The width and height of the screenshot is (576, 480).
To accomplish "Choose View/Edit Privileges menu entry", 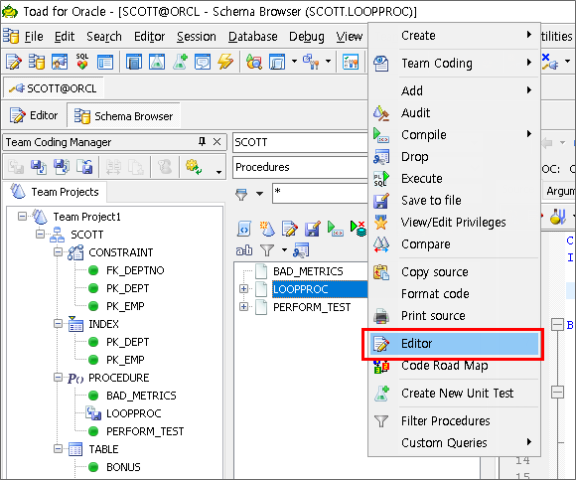I will [x=454, y=223].
